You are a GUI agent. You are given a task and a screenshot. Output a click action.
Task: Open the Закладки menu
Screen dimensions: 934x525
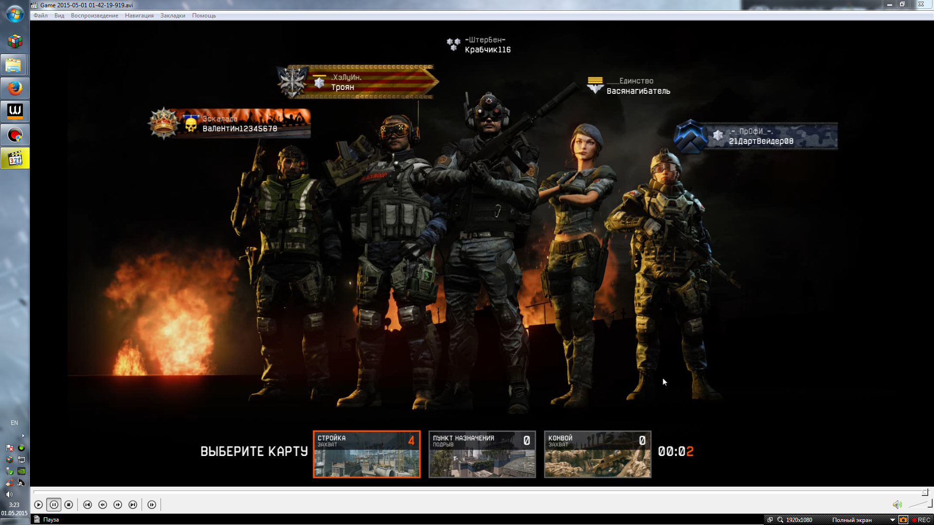coord(173,16)
